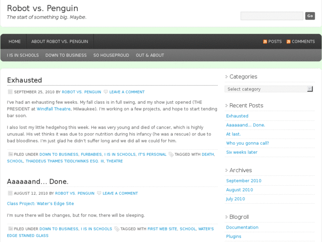The width and height of the screenshot is (322, 242).
Task: Click the speech bubble icon on Aaaaaand Done post
Action: [99, 193]
